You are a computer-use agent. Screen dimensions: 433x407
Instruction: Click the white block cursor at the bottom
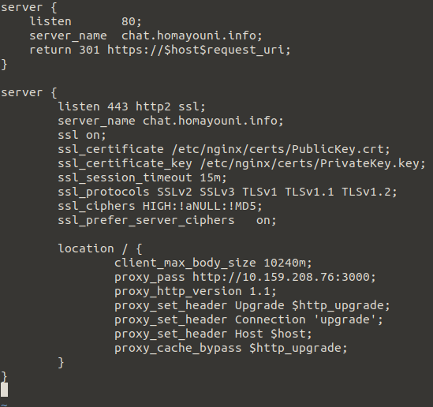click(5, 390)
